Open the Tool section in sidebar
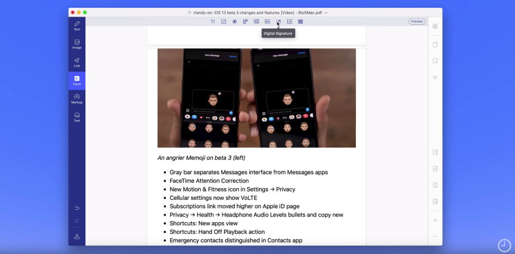The width and height of the screenshot is (515, 254). pos(77,117)
